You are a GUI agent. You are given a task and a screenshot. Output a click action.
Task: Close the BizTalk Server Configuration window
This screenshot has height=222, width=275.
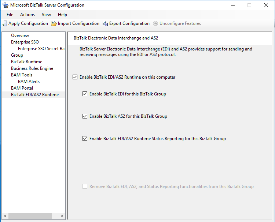click(x=266, y=5)
